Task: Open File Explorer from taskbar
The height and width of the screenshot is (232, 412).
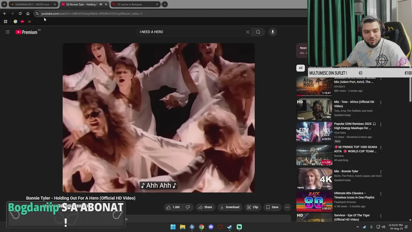Action: point(183,227)
